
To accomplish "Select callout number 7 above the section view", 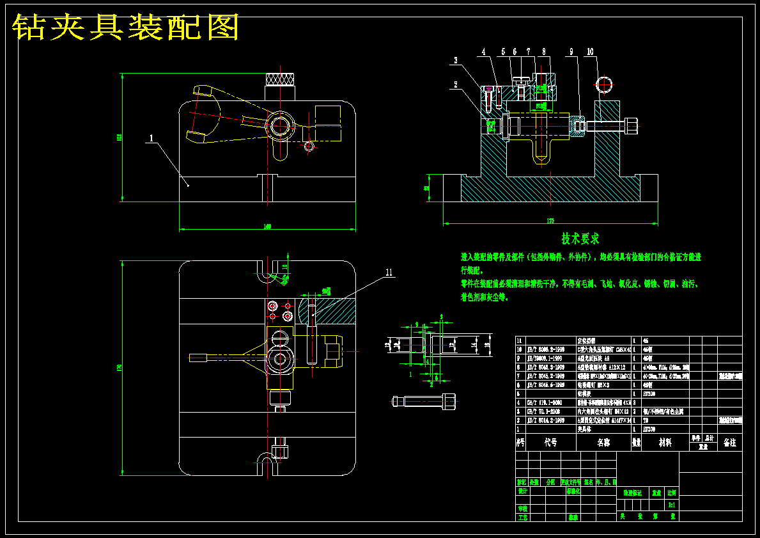I will (x=529, y=51).
